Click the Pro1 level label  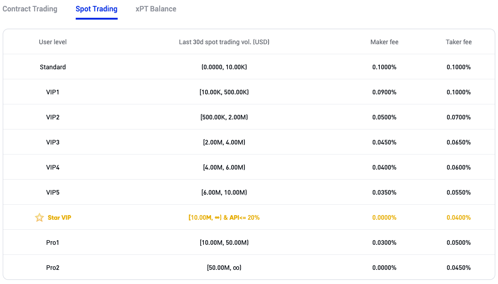53,243
